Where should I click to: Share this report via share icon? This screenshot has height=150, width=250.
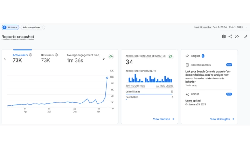(230, 37)
